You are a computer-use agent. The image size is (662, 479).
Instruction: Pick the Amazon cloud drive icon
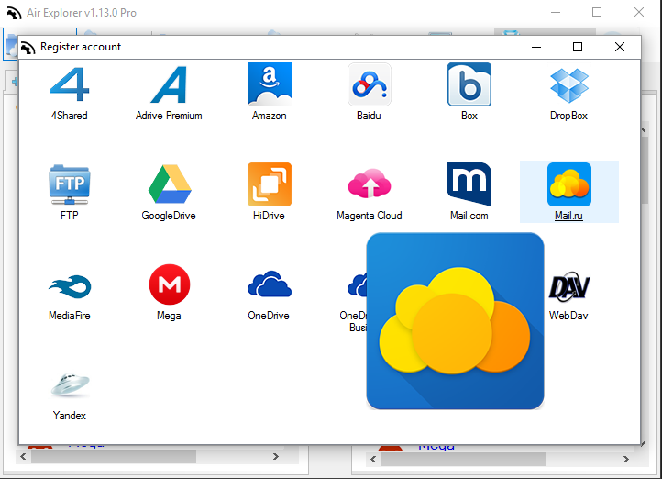(x=270, y=84)
